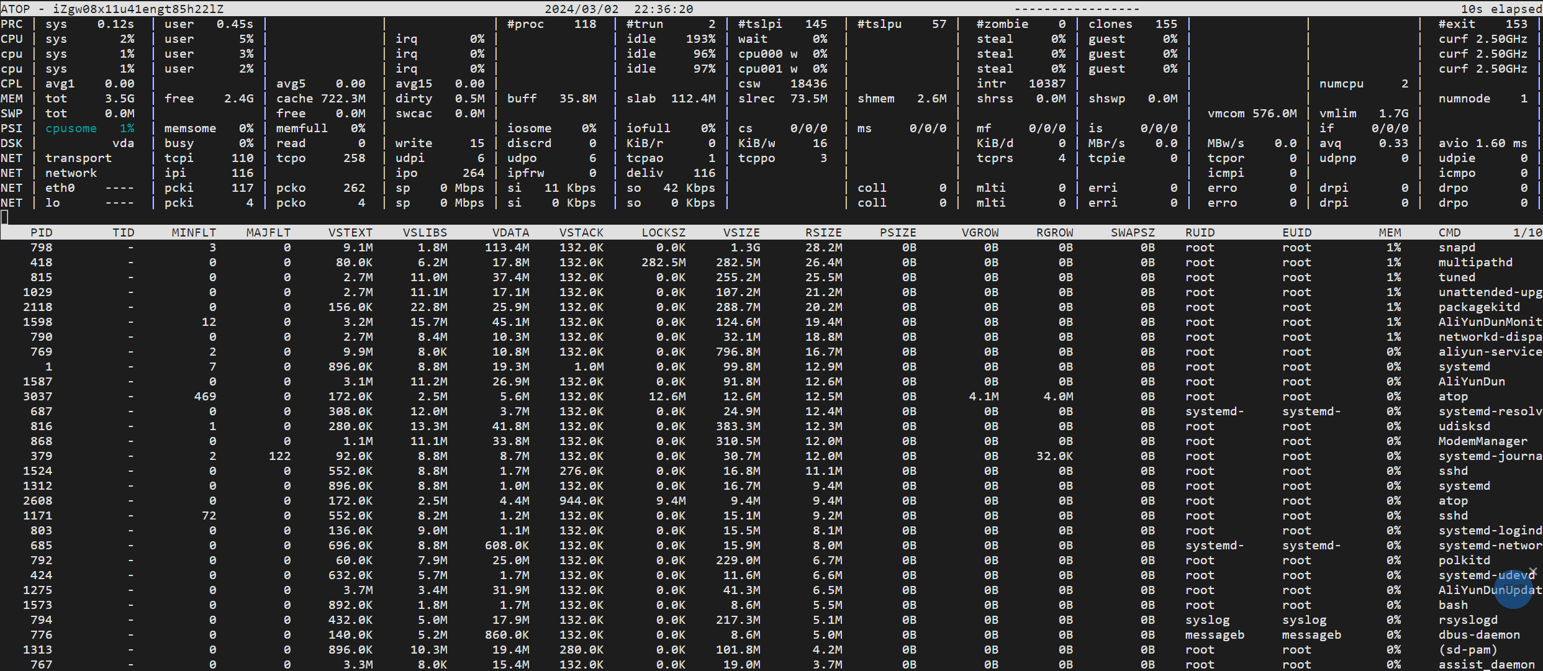Click the numcpu value in CPL row

pyautogui.click(x=1405, y=83)
